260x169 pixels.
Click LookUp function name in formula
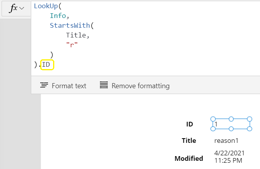pos(46,6)
